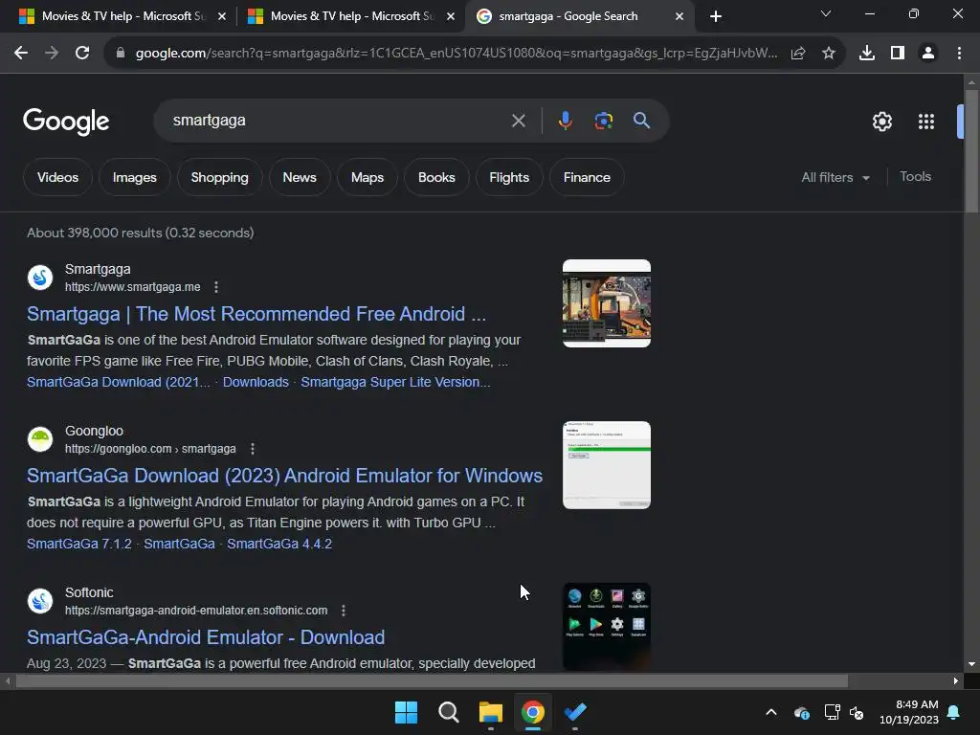The image size is (980, 735).
Task: Filter results by Videos
Action: click(57, 177)
